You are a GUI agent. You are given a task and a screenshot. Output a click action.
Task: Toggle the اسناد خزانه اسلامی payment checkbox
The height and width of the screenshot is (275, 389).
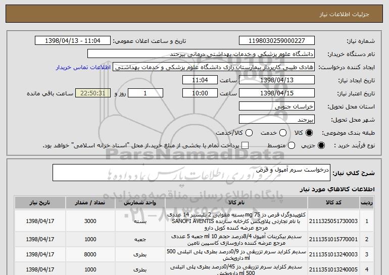point(245,145)
